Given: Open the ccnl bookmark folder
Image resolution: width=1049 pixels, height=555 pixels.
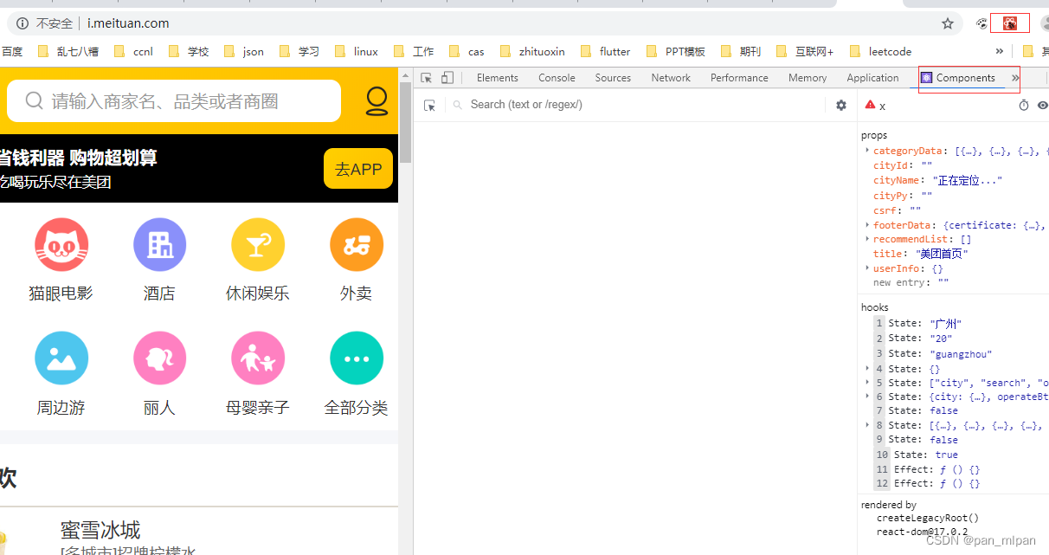Looking at the screenshot, I should (x=133, y=52).
